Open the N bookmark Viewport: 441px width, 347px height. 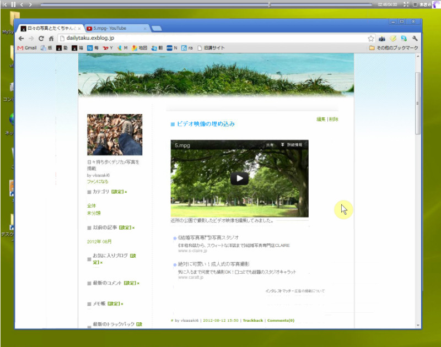[x=172, y=48]
